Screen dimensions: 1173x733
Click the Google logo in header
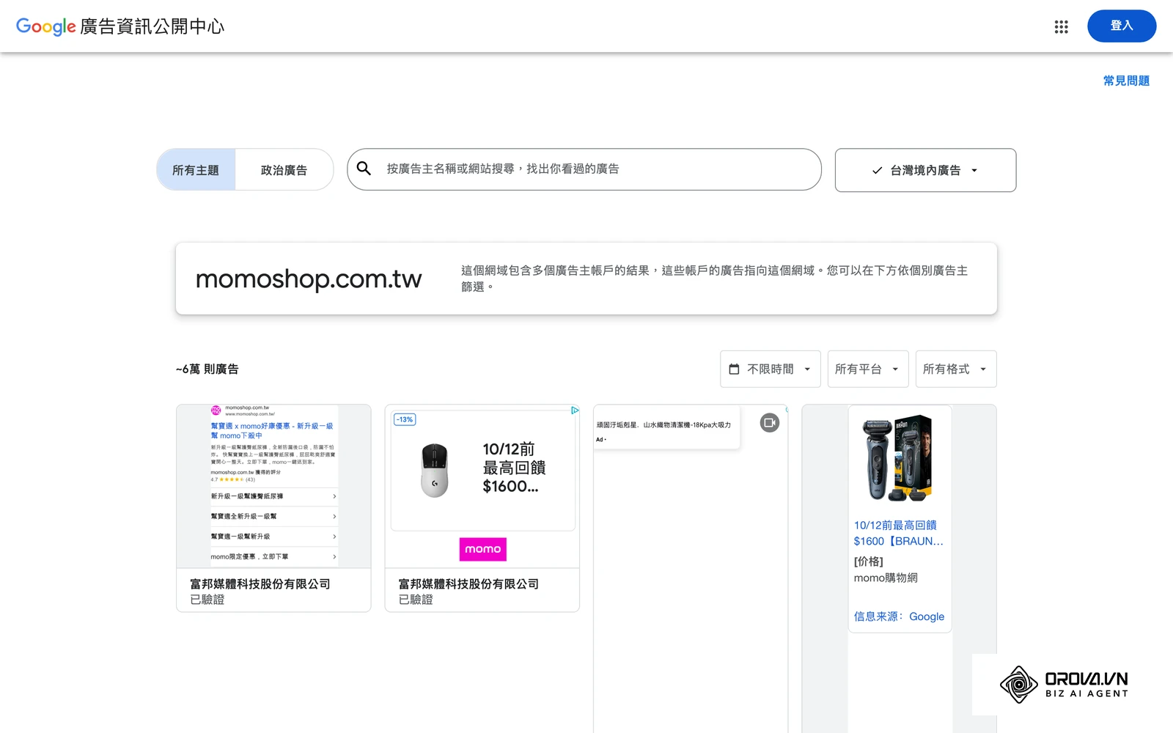[45, 27]
